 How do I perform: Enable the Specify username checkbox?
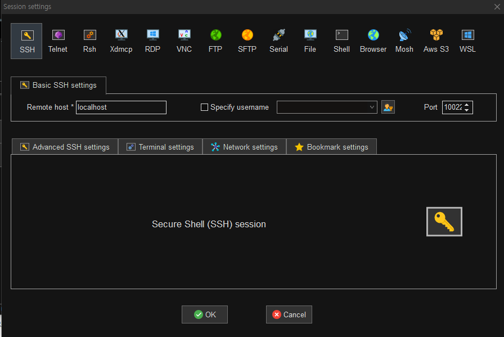(x=204, y=107)
